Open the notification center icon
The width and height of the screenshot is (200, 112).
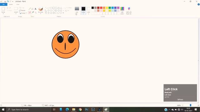pyautogui.click(x=196, y=110)
